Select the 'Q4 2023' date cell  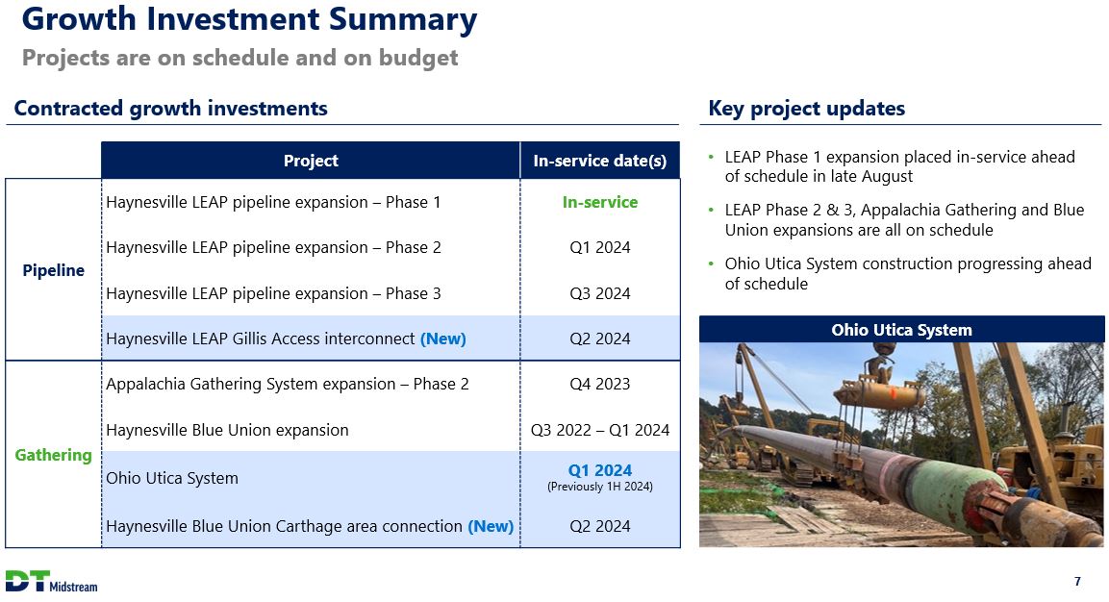click(600, 384)
